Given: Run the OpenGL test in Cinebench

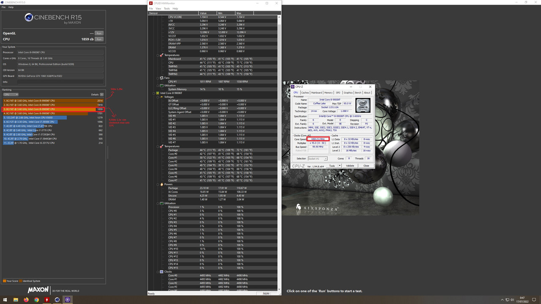Looking at the screenshot, I should tap(99, 33).
